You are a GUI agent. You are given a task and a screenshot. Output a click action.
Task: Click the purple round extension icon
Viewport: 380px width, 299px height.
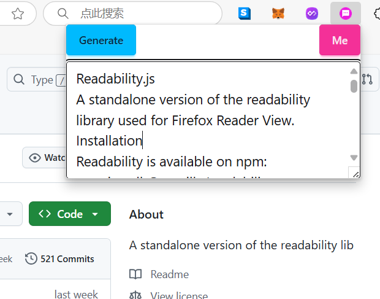click(312, 14)
